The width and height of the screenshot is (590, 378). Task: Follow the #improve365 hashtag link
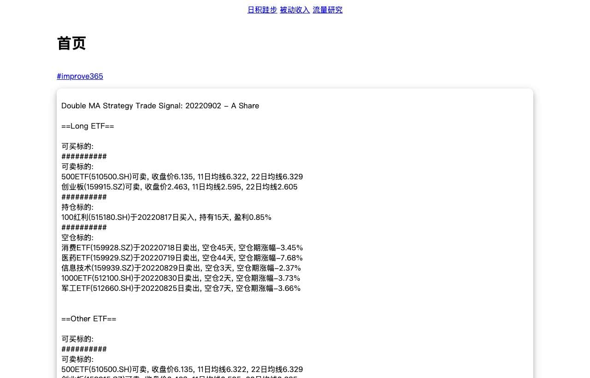(80, 76)
